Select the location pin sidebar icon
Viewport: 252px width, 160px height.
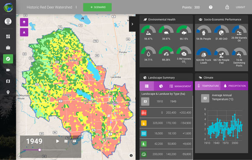tap(8, 92)
